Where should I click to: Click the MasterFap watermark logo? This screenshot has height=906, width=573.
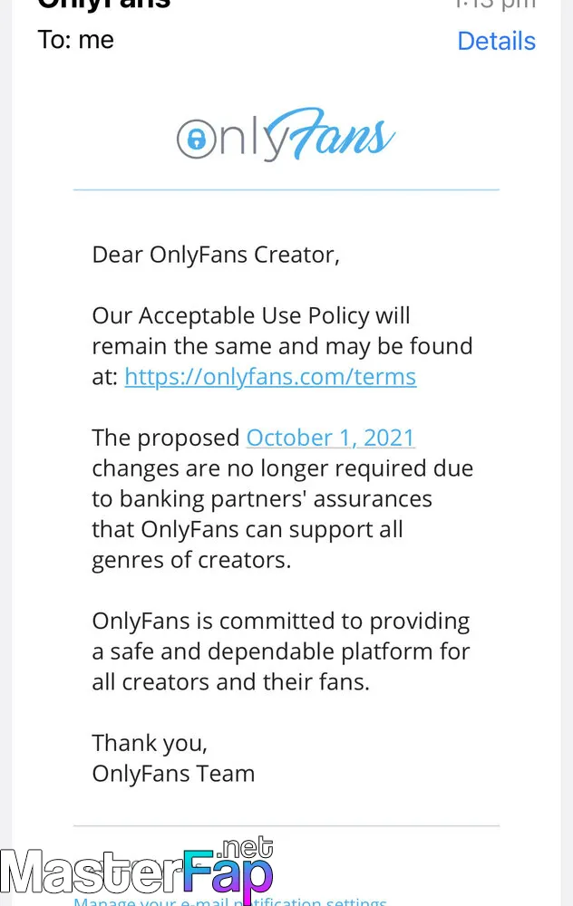(x=137, y=872)
